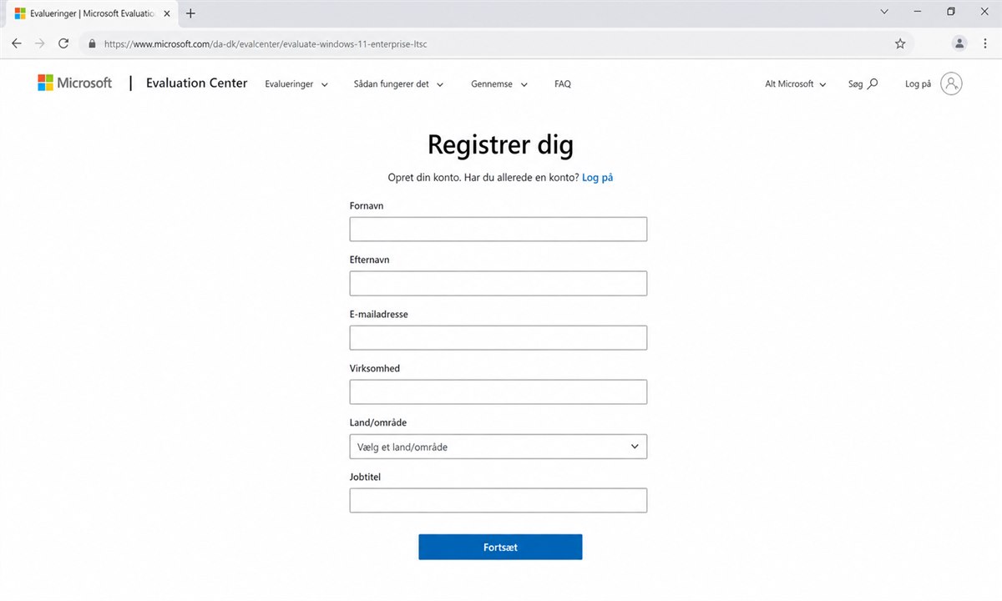Click the Evaluation Center link

(196, 83)
